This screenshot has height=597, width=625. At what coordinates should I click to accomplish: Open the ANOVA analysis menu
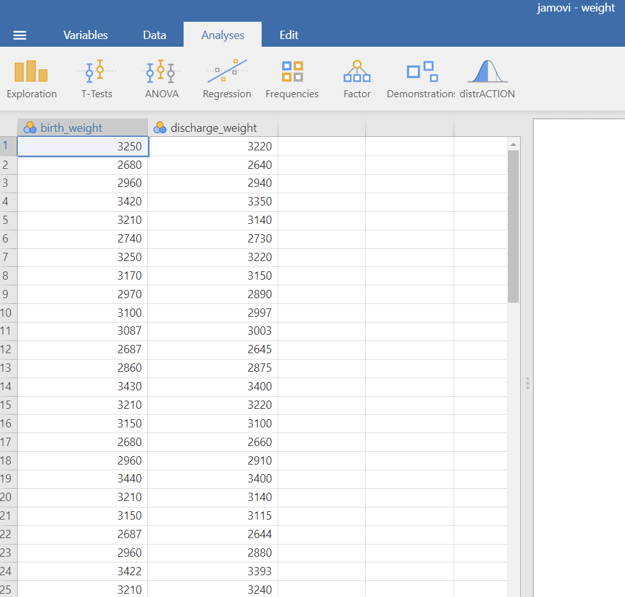162,79
